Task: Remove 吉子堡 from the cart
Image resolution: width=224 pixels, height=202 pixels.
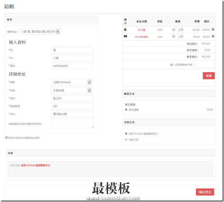Action: 213,29
